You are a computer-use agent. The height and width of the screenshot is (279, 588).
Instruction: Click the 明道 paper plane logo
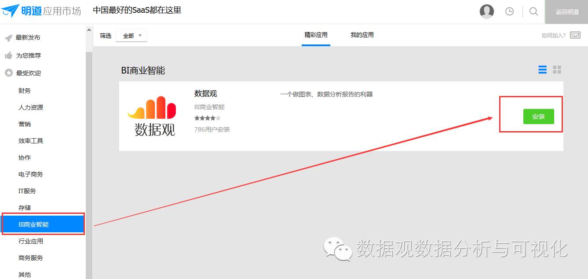point(10,11)
